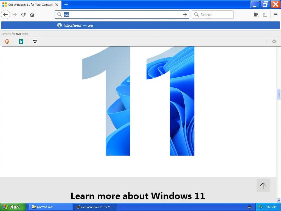Open a new tab with plus button
This screenshot has width=281, height=211.
tap(66, 4)
